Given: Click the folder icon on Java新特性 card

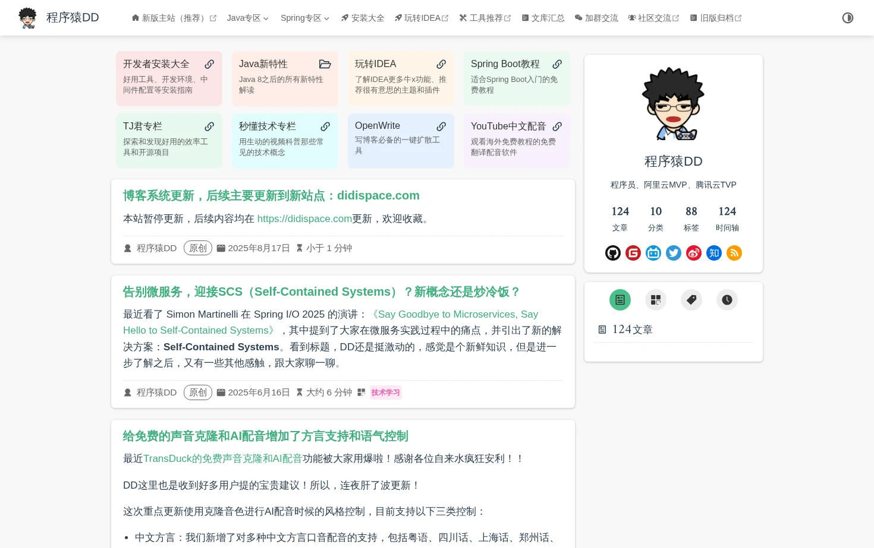Looking at the screenshot, I should [x=325, y=64].
